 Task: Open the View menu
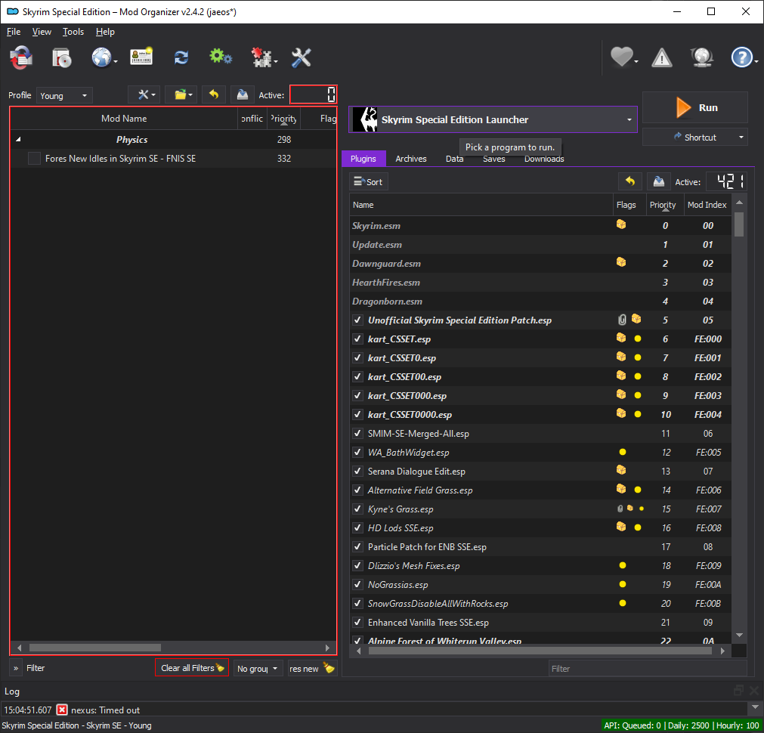(42, 32)
